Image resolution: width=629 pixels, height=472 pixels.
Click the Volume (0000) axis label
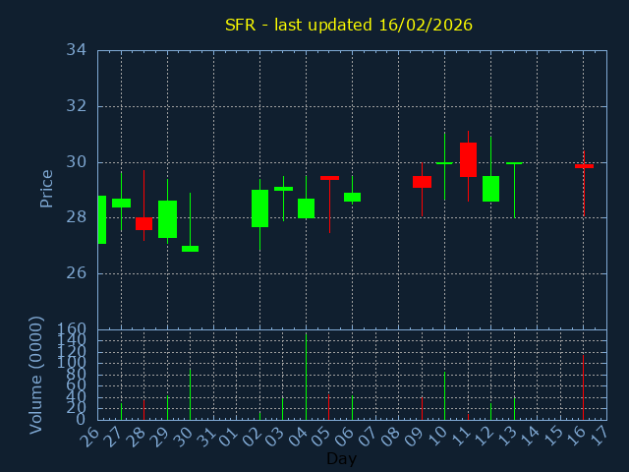(36, 375)
